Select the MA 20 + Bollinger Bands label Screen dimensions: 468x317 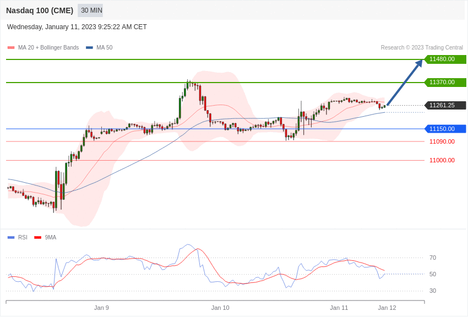click(48, 47)
